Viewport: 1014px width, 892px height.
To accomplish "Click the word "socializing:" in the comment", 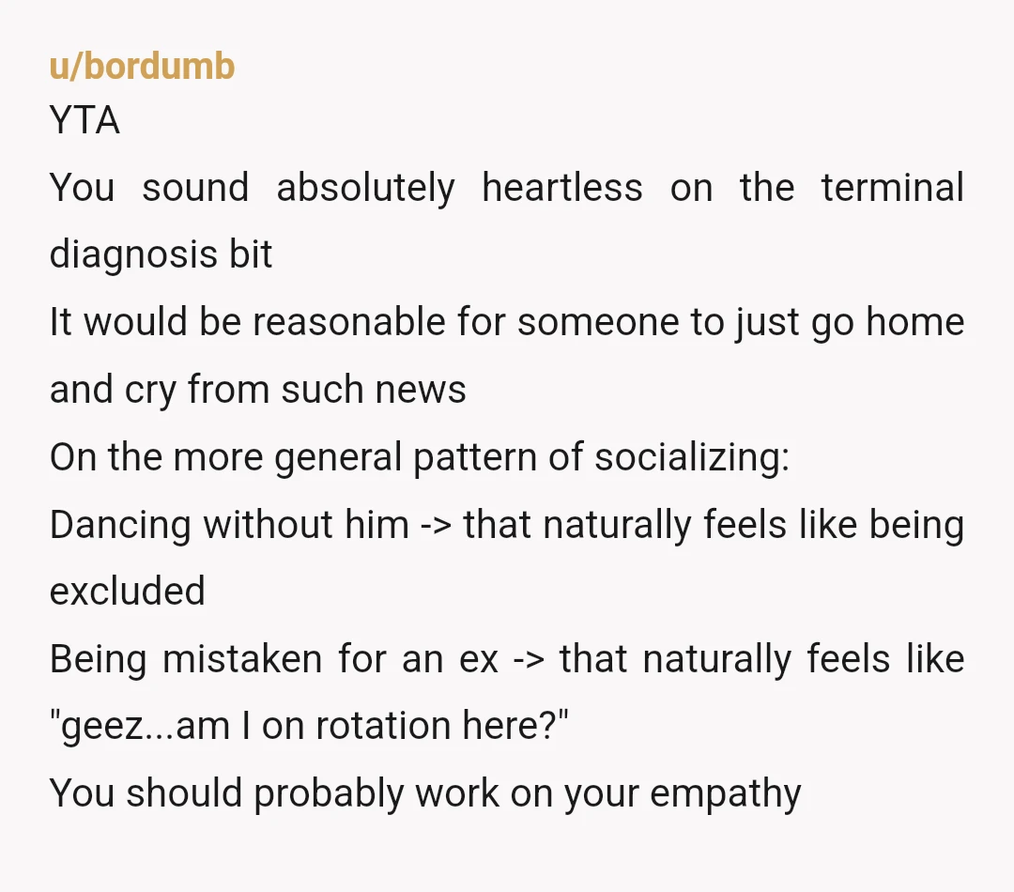I will pos(692,456).
